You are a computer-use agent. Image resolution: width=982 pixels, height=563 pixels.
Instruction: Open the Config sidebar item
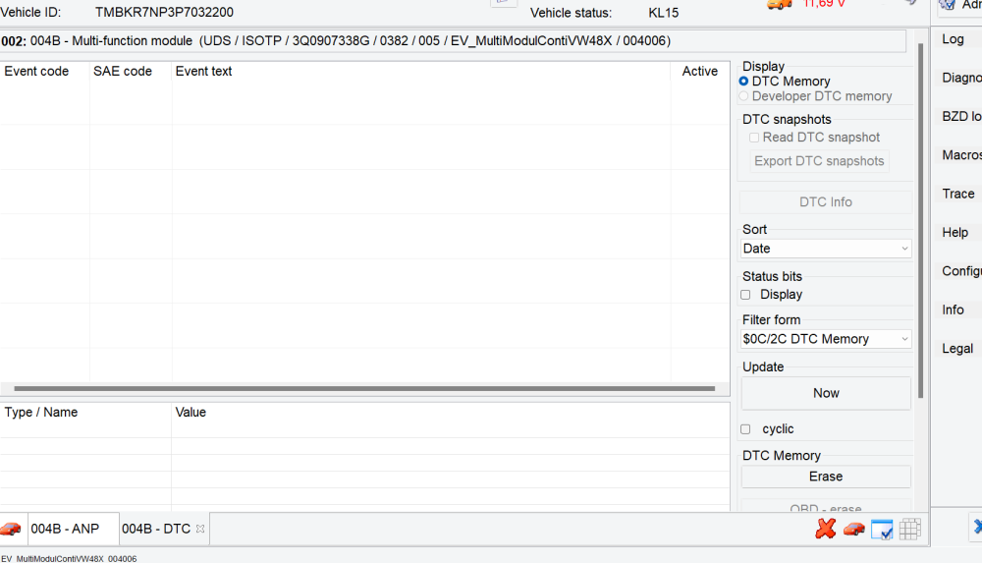click(x=961, y=271)
